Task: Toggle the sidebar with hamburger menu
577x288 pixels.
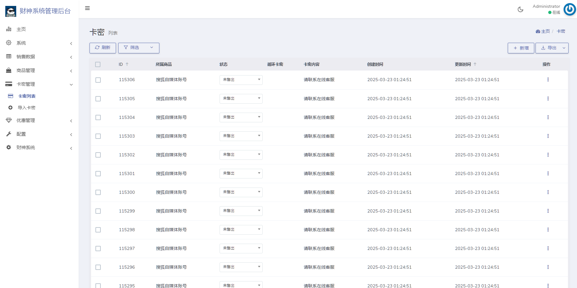Action: tap(87, 8)
